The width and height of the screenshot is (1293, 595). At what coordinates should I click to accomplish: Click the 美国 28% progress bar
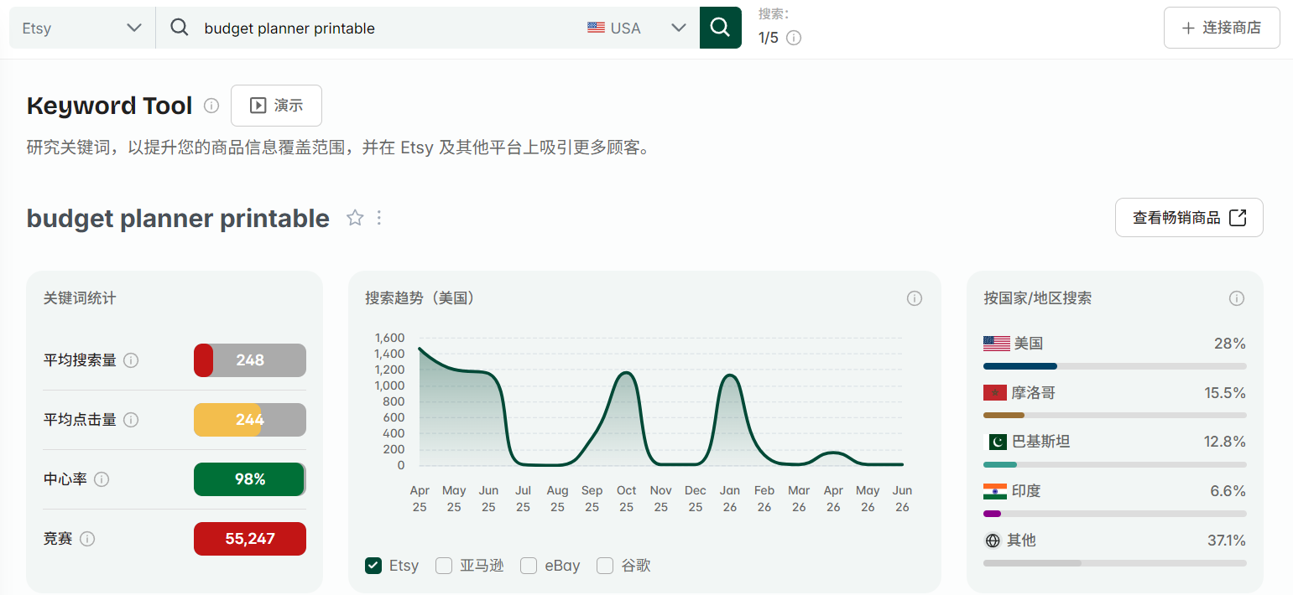pyautogui.click(x=1115, y=366)
